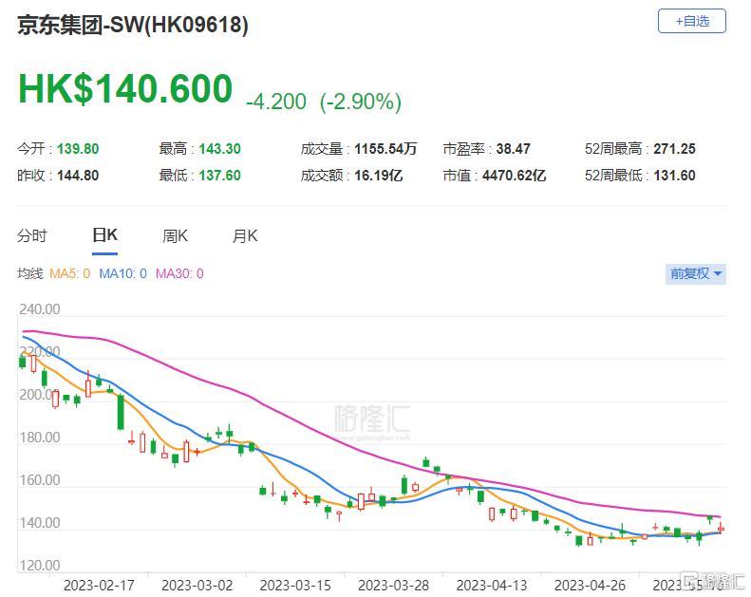
Task: Click the 成交额 value 16.19亿
Action: pyautogui.click(x=379, y=176)
